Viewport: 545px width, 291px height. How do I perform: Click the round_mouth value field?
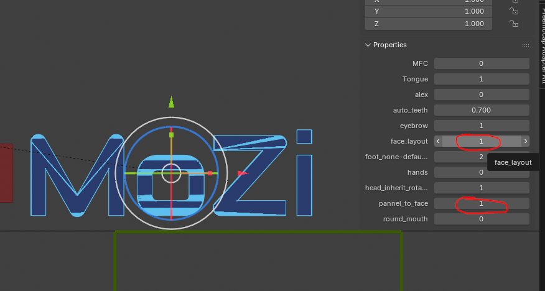pos(482,219)
